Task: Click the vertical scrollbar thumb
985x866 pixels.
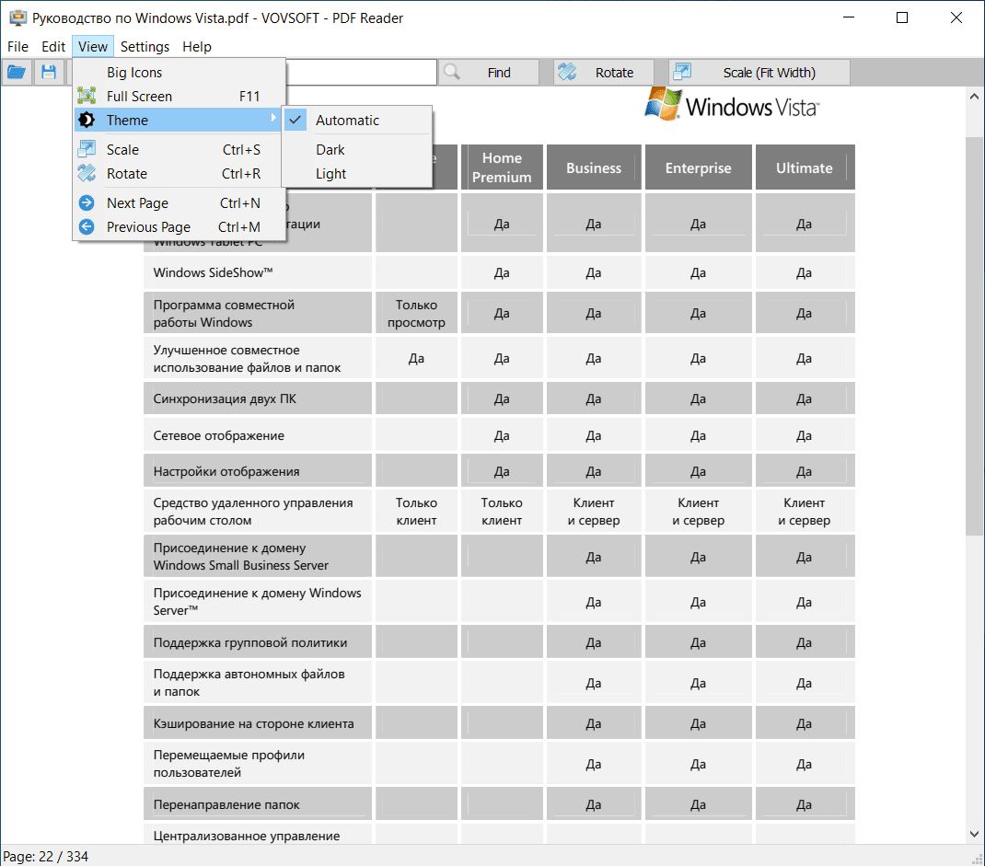Action: click(974, 335)
